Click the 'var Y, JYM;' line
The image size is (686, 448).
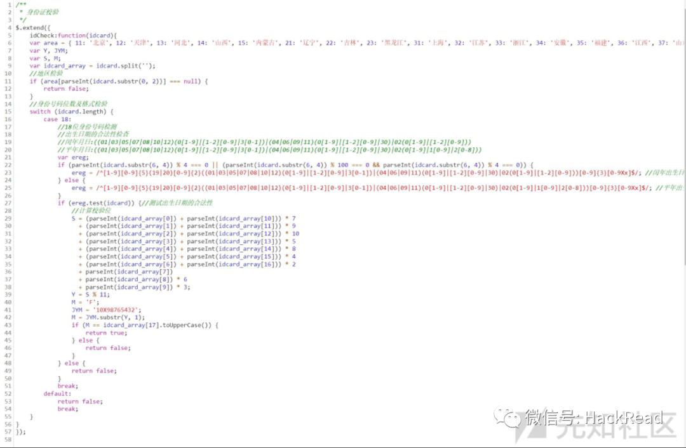(x=48, y=51)
